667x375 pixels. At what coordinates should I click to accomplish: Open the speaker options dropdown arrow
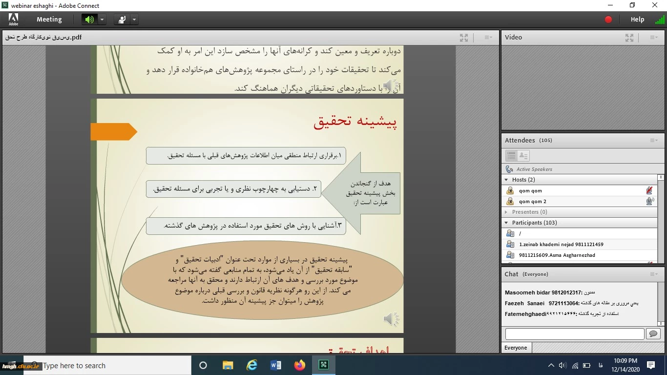coord(102,20)
